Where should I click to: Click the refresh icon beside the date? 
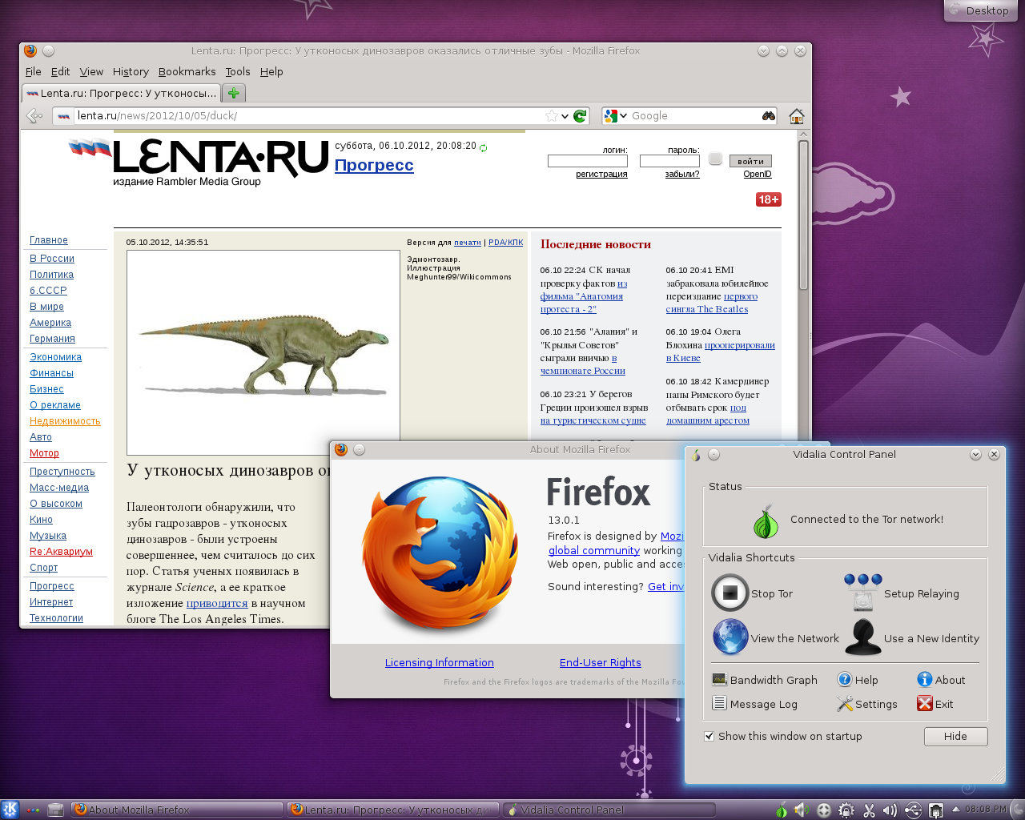coord(483,147)
